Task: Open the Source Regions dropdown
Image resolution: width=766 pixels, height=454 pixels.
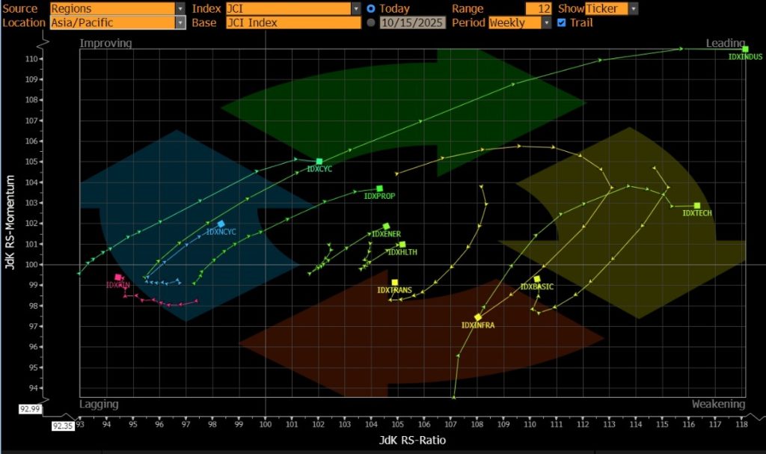Action: click(180, 8)
